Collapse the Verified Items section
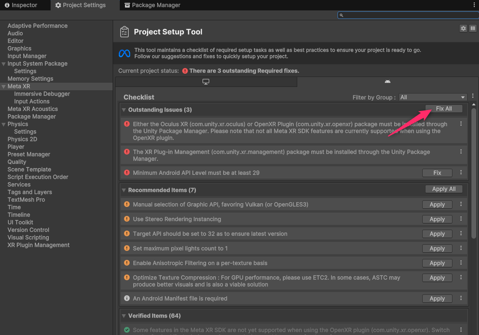 coord(124,316)
